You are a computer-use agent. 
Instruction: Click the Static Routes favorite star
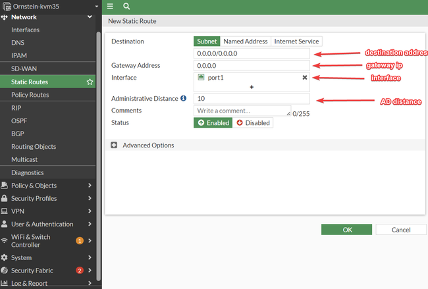coord(90,82)
